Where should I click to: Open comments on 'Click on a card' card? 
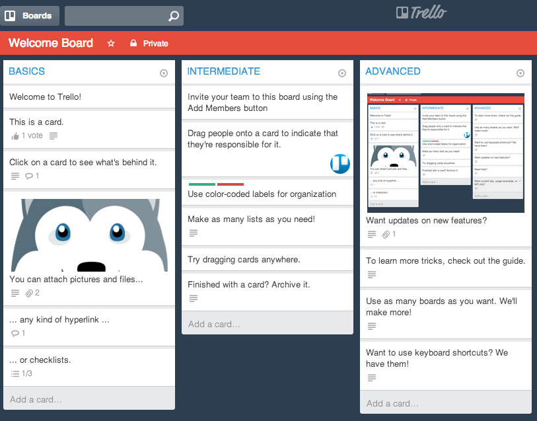coord(32,176)
